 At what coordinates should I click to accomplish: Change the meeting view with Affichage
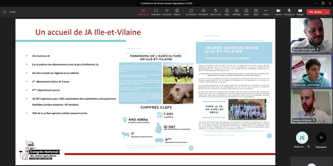(237, 12)
